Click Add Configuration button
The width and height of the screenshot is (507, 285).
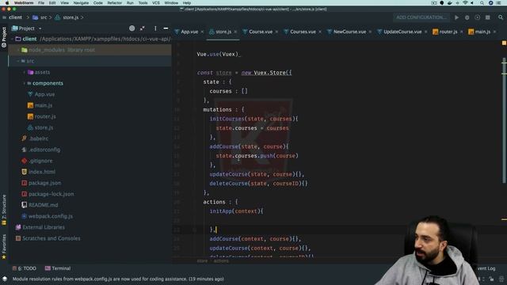click(421, 17)
